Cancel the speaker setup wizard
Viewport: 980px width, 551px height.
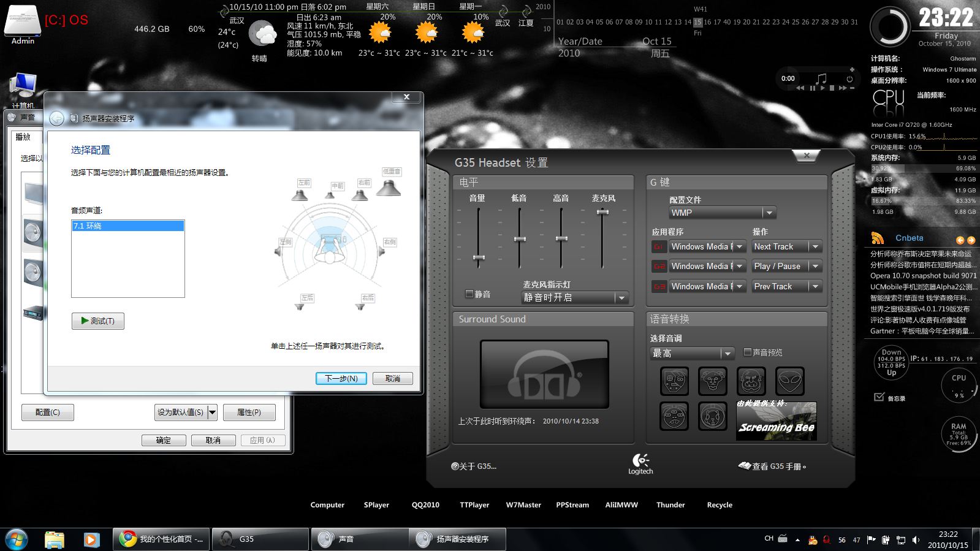[392, 378]
